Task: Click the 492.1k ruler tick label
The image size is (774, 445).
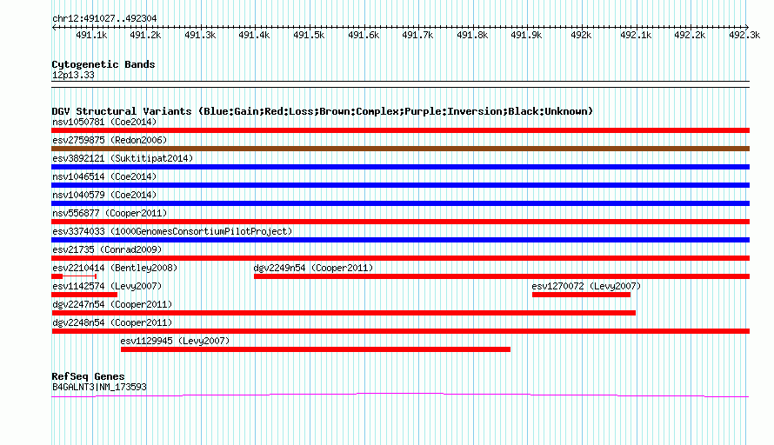Action: point(636,35)
